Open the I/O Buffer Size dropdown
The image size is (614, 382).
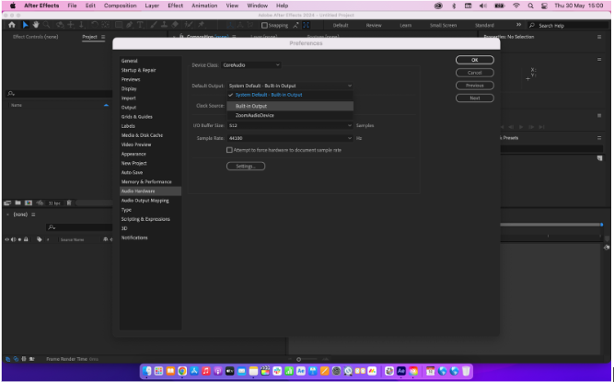pyautogui.click(x=290, y=125)
